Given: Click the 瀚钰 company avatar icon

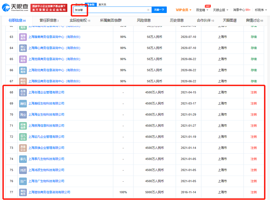Looking at the screenshot, I should point(23,103).
